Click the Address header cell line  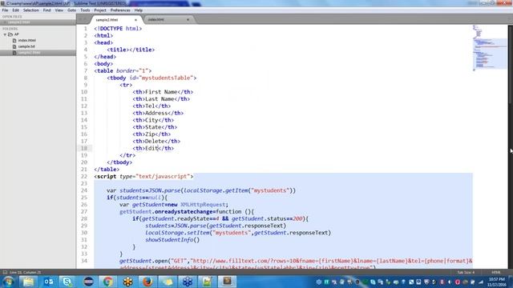click(x=158, y=113)
